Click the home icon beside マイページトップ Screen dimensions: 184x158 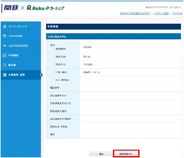click(x=4, y=27)
